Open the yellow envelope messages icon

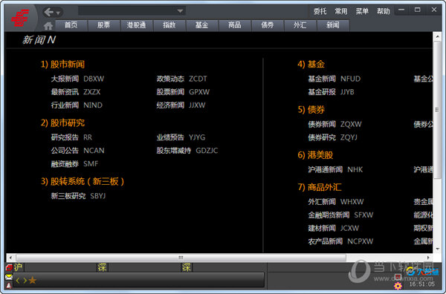coord(9,277)
